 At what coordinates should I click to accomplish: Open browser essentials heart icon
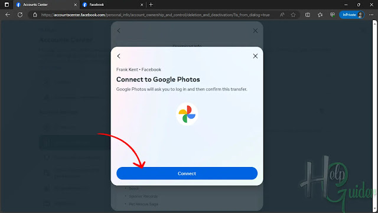point(333,15)
